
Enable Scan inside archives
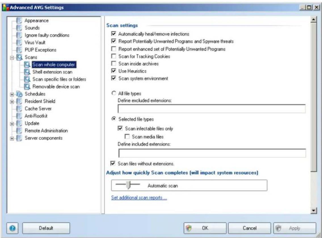[x=113, y=63]
